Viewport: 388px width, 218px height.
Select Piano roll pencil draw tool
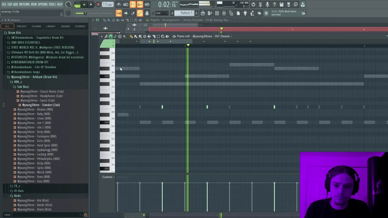click(131, 36)
